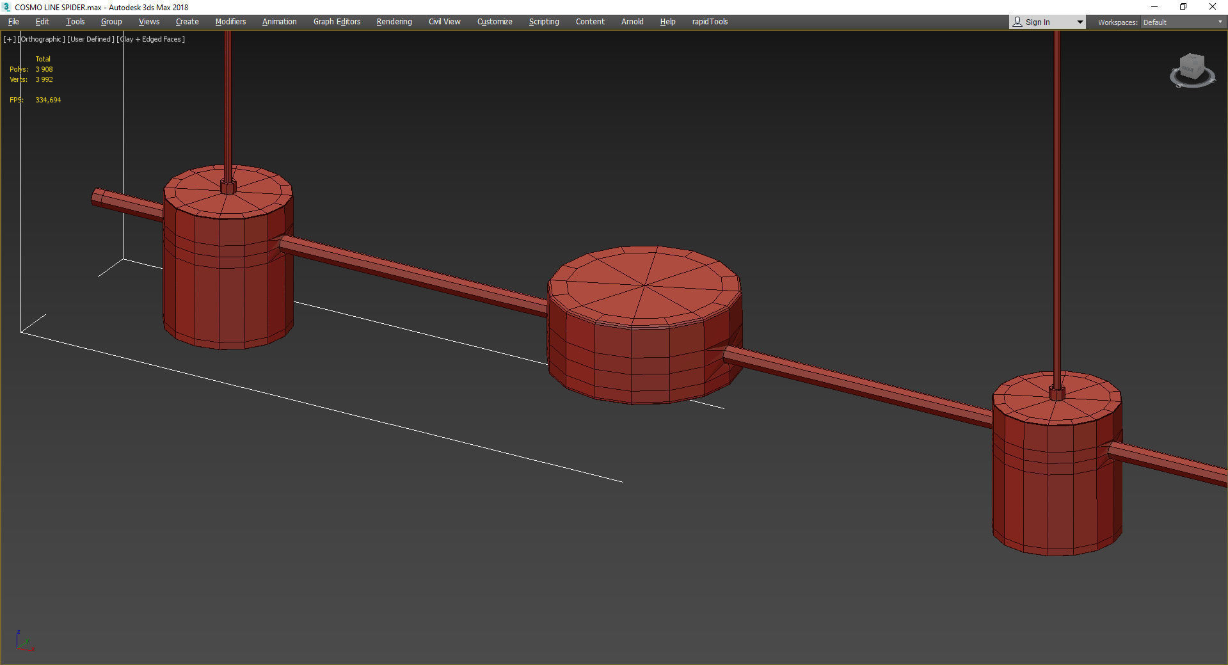
Task: Select the wide central cylinder object
Action: click(x=644, y=324)
